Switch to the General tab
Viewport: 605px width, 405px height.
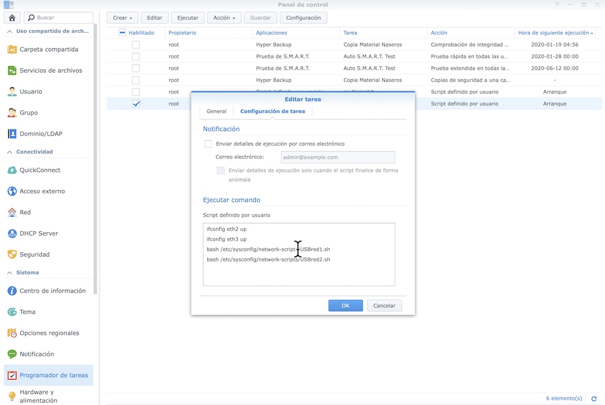point(216,111)
